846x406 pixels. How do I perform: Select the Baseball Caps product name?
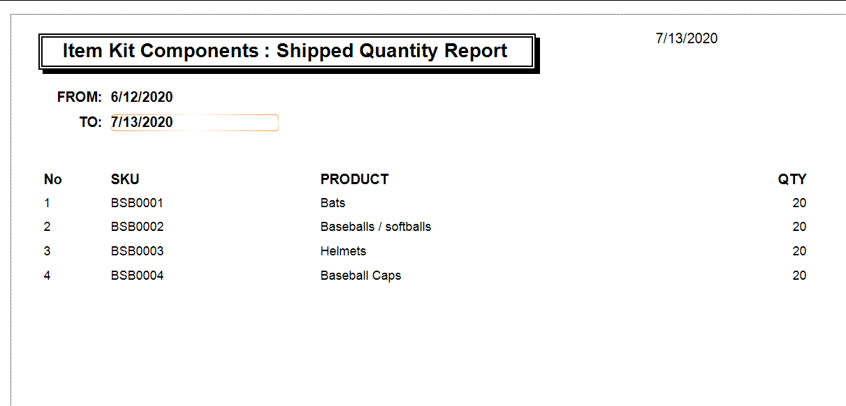[x=360, y=276]
